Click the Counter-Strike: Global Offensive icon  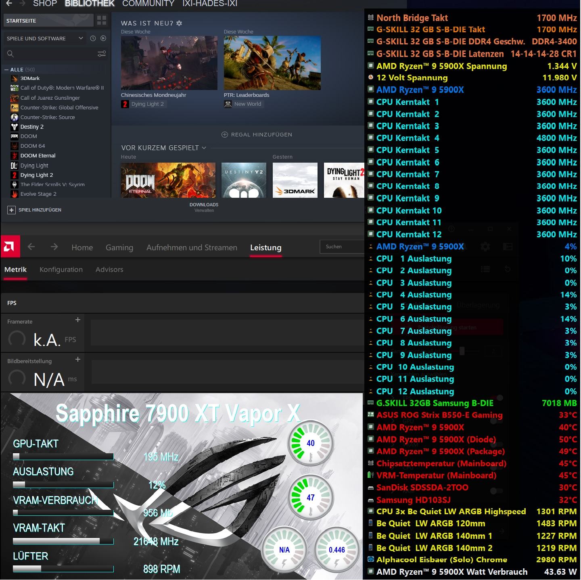pyautogui.click(x=15, y=107)
